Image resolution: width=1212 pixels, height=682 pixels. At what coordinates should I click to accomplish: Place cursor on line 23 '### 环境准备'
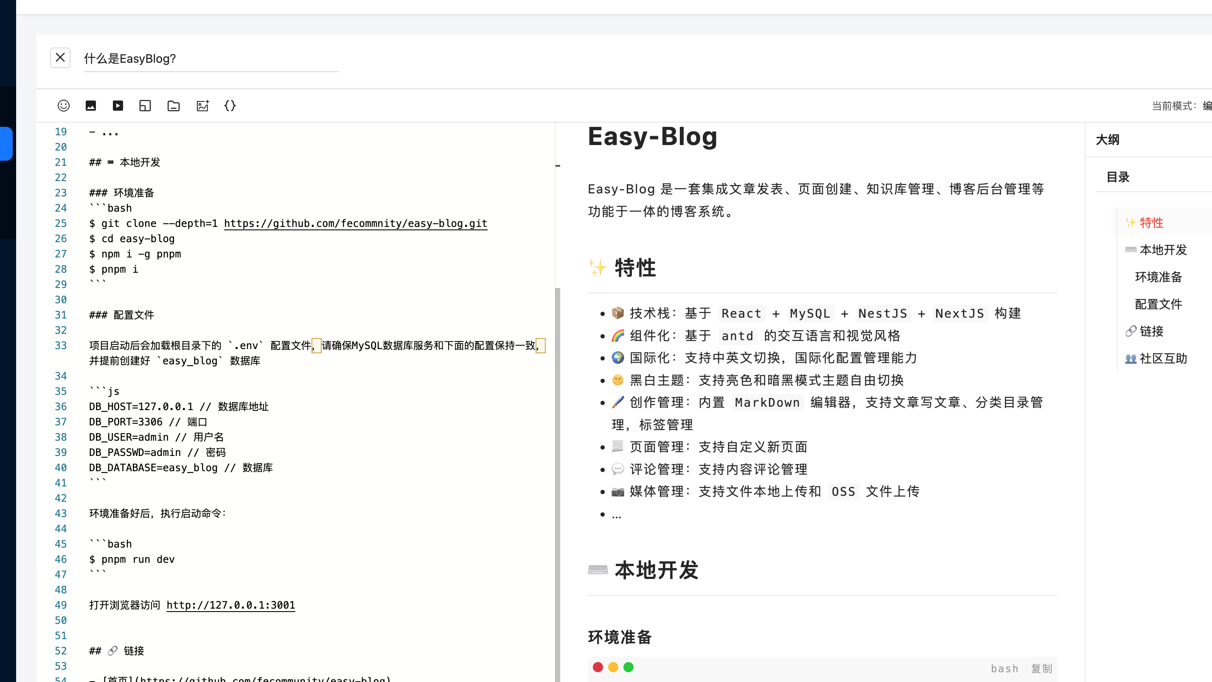pyautogui.click(x=121, y=193)
